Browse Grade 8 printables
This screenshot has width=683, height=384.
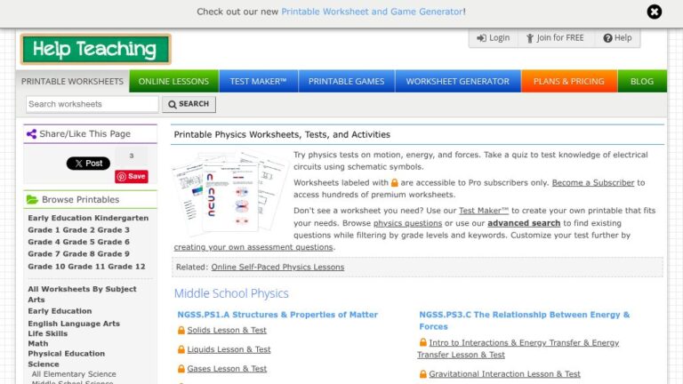coord(79,254)
